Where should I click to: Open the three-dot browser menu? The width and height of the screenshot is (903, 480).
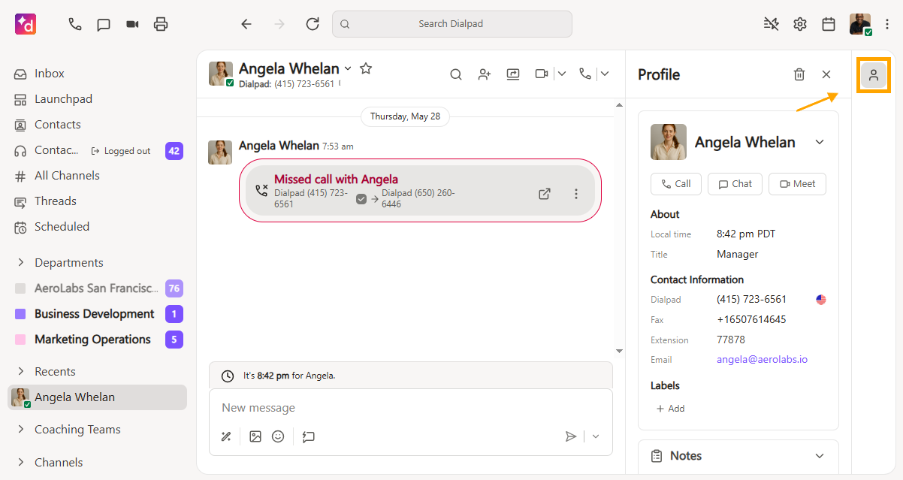click(x=887, y=24)
